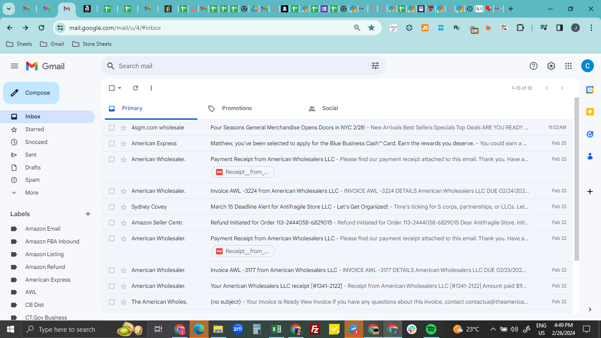Open the American Express label
This screenshot has width=601, height=338.
click(x=48, y=280)
